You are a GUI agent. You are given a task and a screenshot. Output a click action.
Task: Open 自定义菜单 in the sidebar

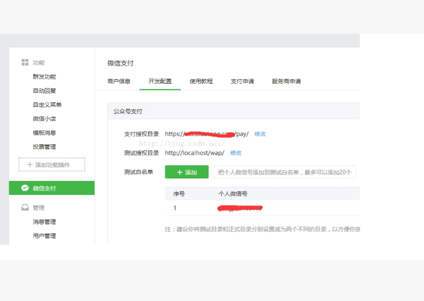(x=47, y=105)
